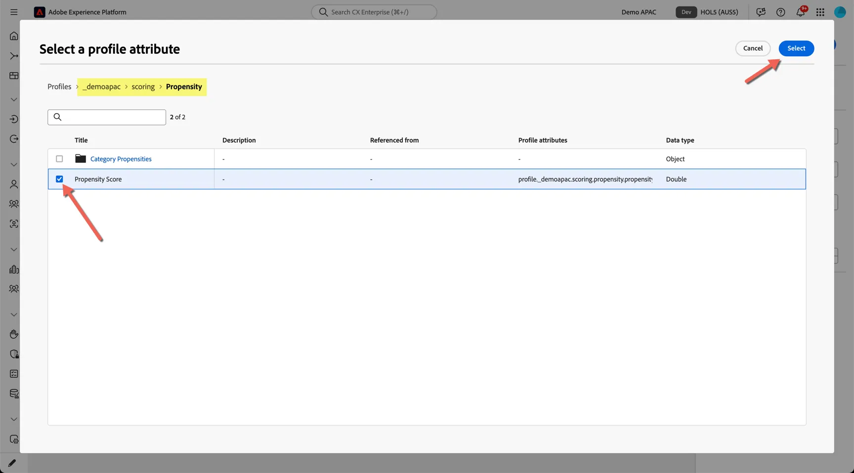The width and height of the screenshot is (854, 473).
Task: Open the sidebar hand privacy icon
Action: 14,334
